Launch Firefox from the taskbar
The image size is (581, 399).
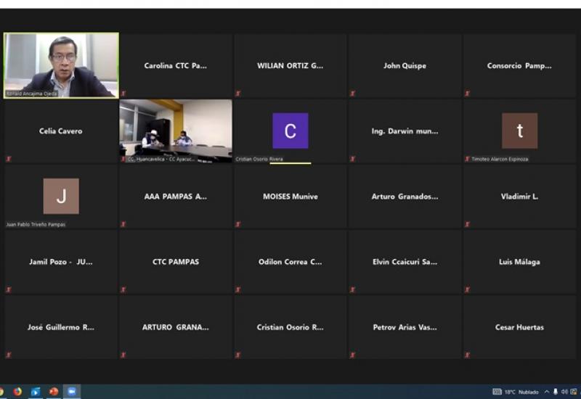[17, 392]
